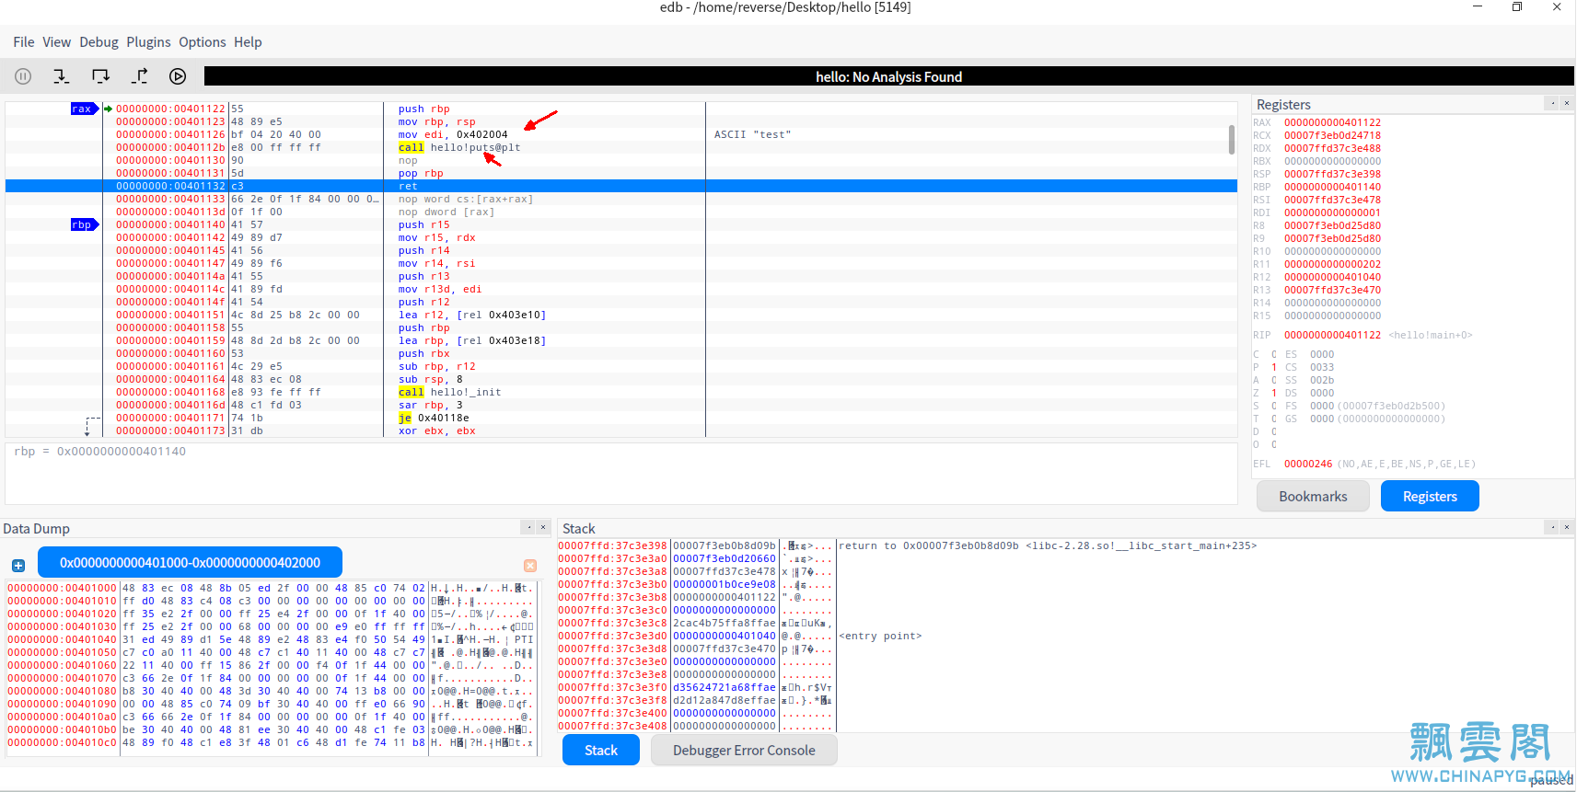Open the View menu
The height and width of the screenshot is (792, 1577).
(x=56, y=42)
